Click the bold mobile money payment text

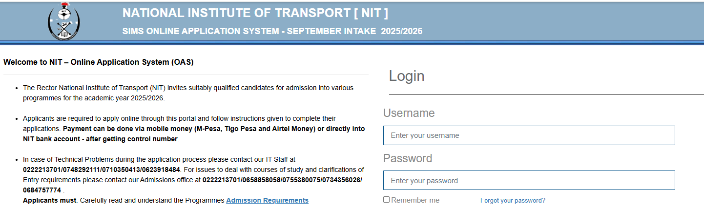coord(194,134)
